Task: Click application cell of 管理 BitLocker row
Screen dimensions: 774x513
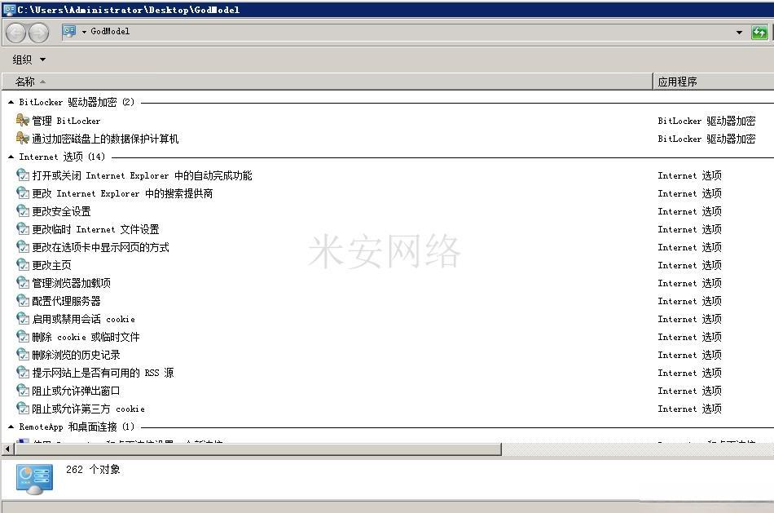Action: [x=706, y=121]
